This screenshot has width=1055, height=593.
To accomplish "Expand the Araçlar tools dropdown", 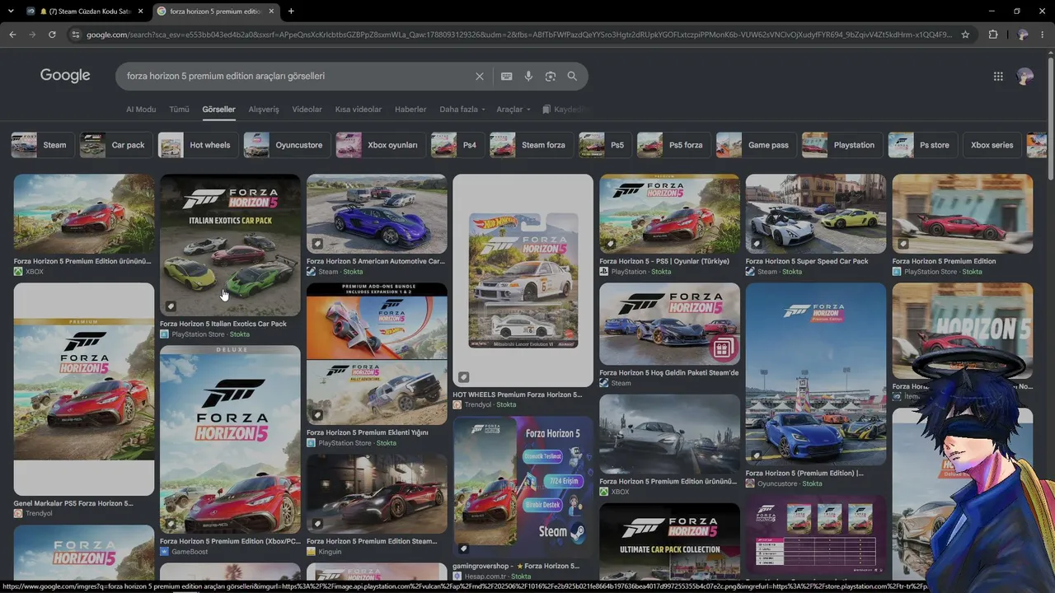I will point(513,109).
